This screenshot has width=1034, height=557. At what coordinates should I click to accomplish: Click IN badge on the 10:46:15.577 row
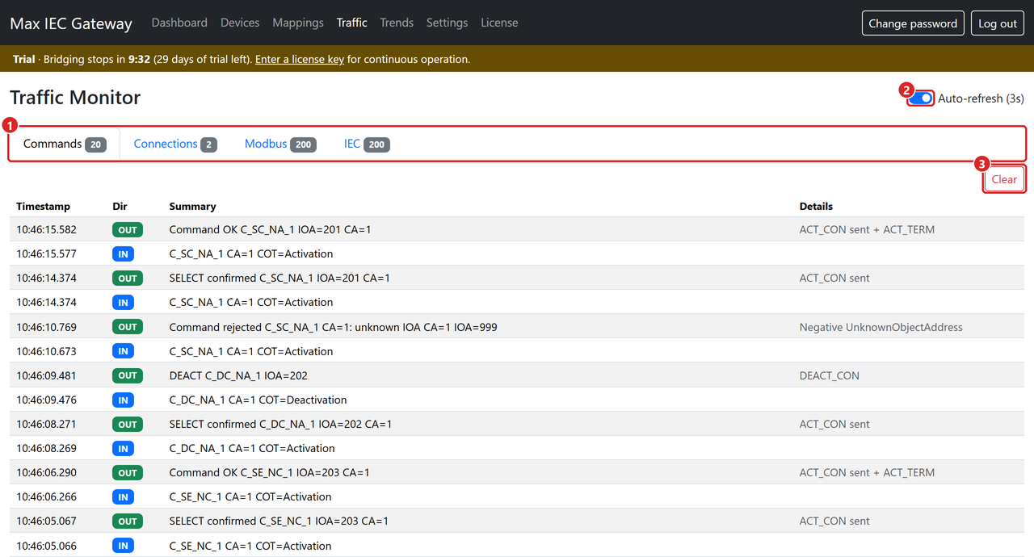123,254
